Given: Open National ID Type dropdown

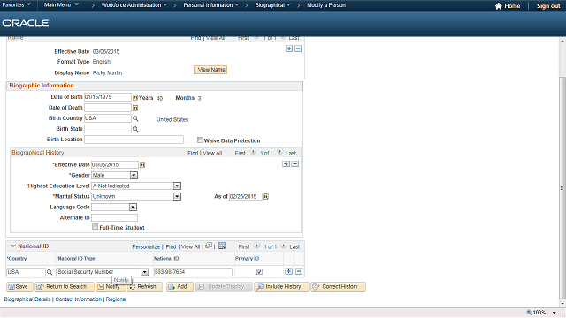Looking at the screenshot, I should pyautogui.click(x=145, y=272).
